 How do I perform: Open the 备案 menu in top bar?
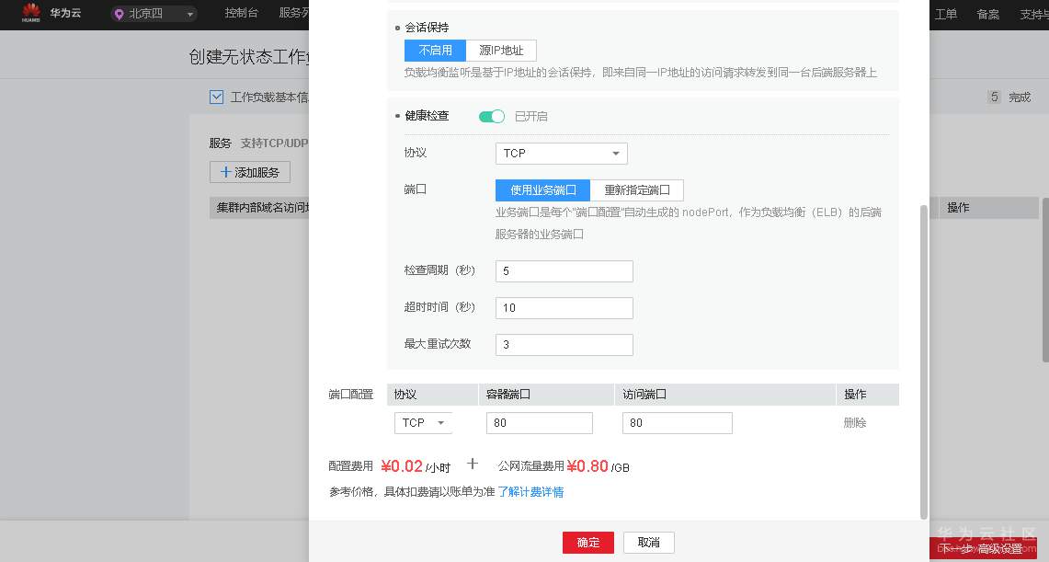(x=987, y=14)
